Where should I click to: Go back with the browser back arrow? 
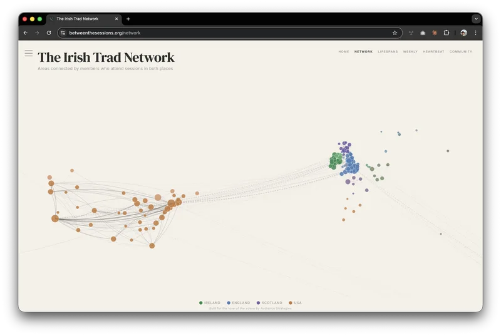coord(26,33)
